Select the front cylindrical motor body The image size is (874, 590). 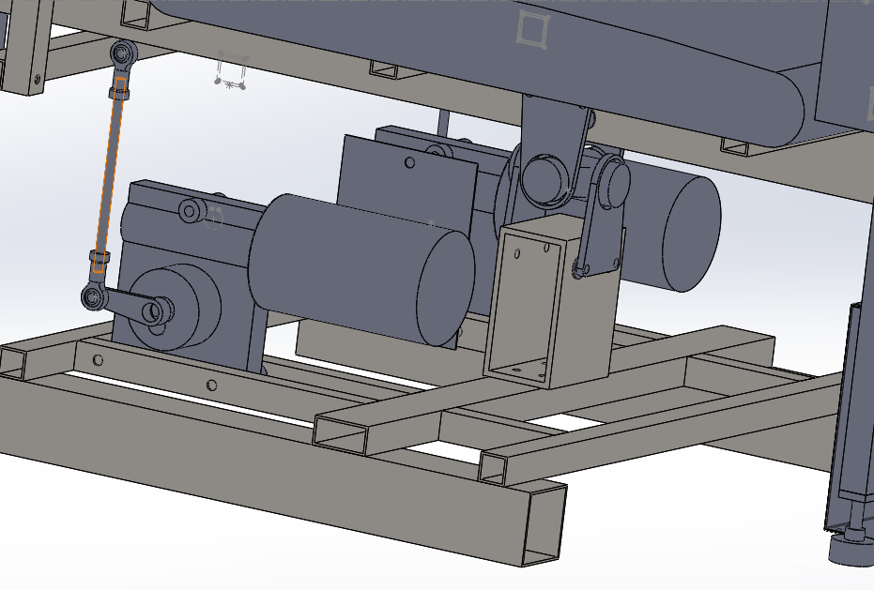tap(361, 270)
